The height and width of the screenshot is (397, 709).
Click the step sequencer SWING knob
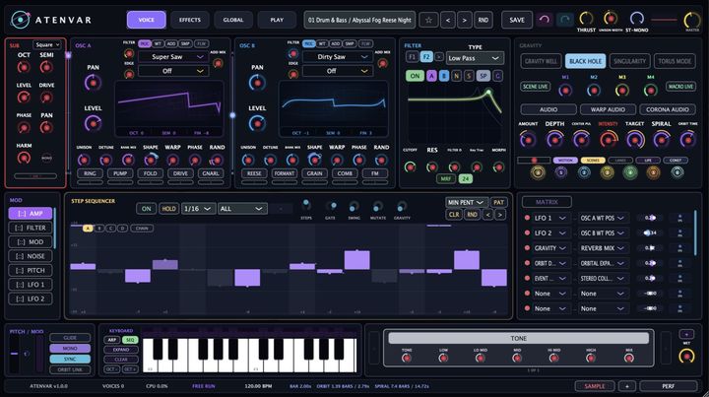point(354,207)
